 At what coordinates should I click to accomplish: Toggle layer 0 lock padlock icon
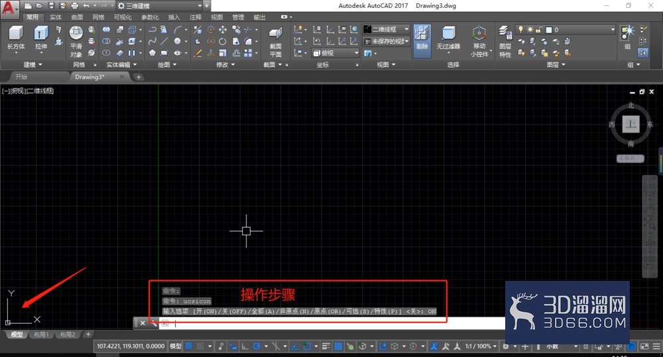click(539, 30)
